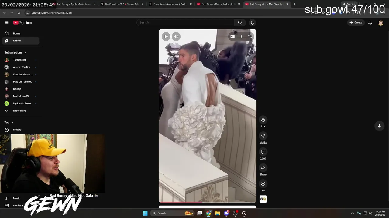Switch to Bestfriend on X tab
This screenshot has height=218, width=389.
coord(122,4)
